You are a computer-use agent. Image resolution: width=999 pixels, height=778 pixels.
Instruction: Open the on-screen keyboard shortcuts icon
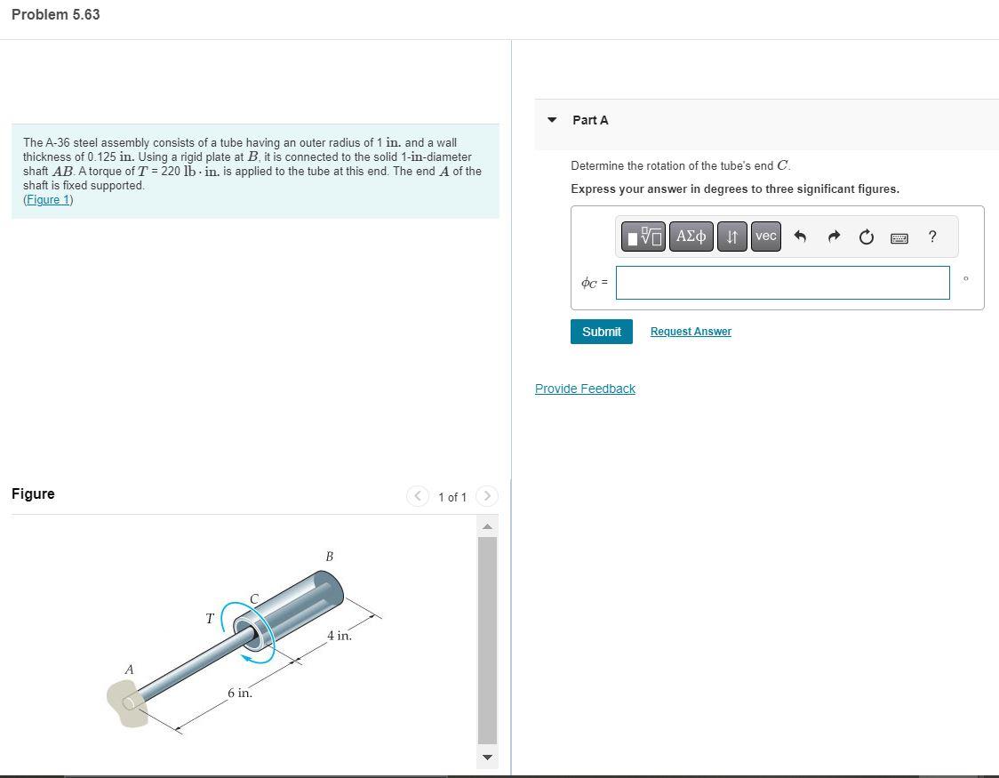tap(899, 237)
